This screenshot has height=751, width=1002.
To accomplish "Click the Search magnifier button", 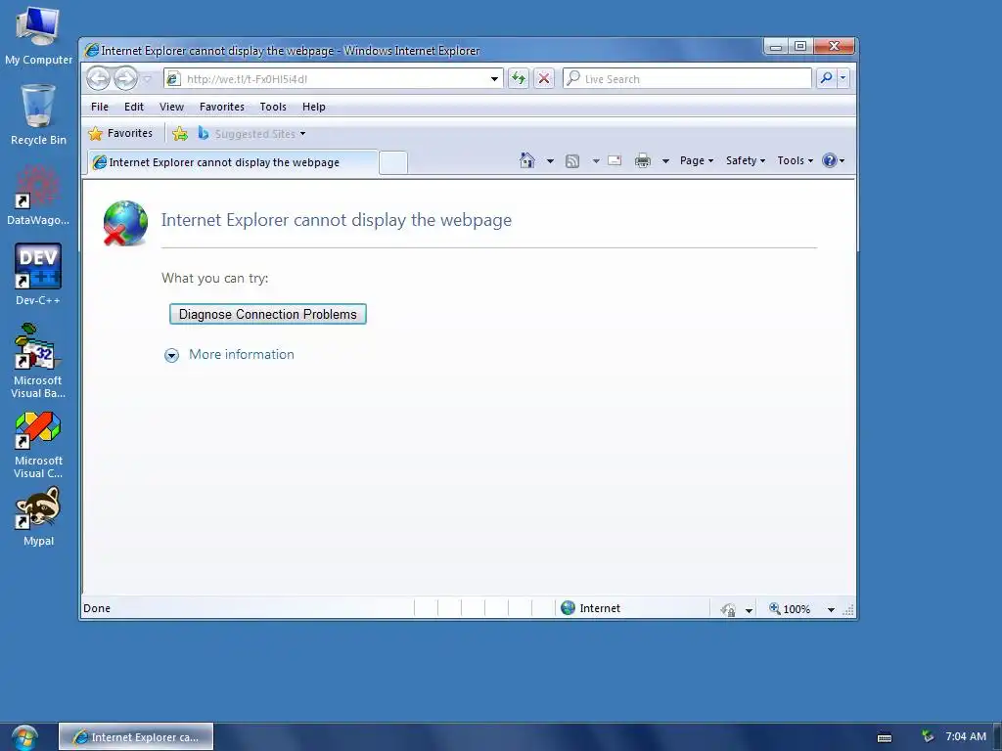I will pos(826,78).
